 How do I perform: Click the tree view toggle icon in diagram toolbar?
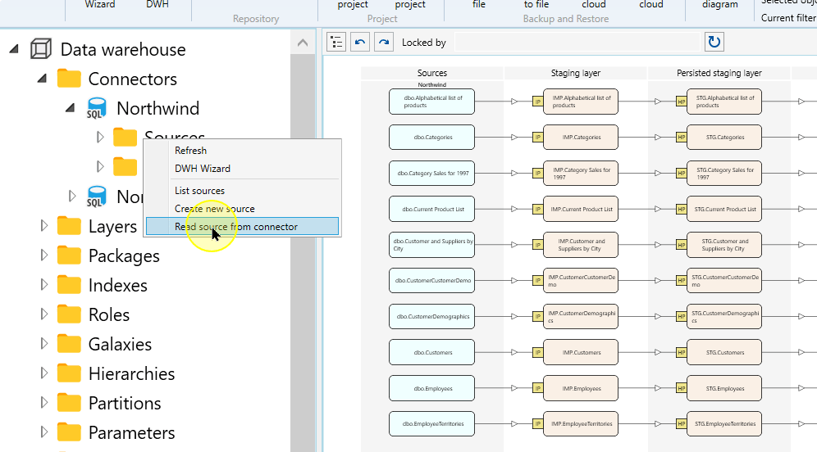[x=336, y=42]
